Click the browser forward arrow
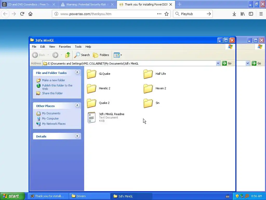The height and width of the screenshot is (200, 266). point(14,14)
